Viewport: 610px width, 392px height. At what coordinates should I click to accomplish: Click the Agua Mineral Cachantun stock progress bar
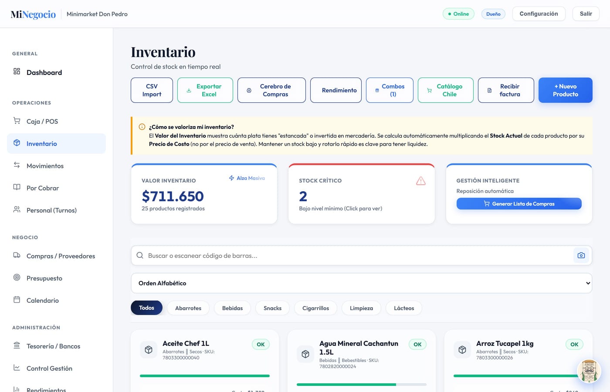pos(362,385)
